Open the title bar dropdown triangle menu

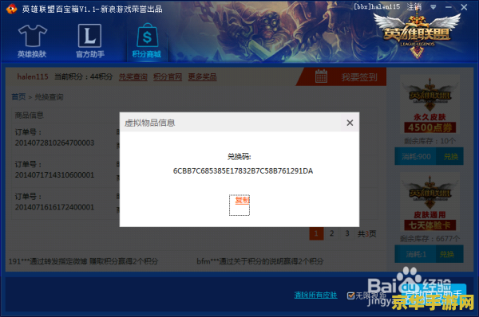point(433,7)
